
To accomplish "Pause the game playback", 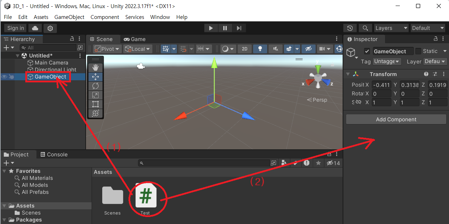I will (225, 28).
